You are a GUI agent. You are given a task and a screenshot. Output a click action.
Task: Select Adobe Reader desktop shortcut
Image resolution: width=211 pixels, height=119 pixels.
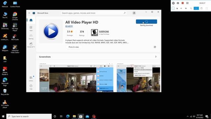pyautogui.click(x=5, y=71)
